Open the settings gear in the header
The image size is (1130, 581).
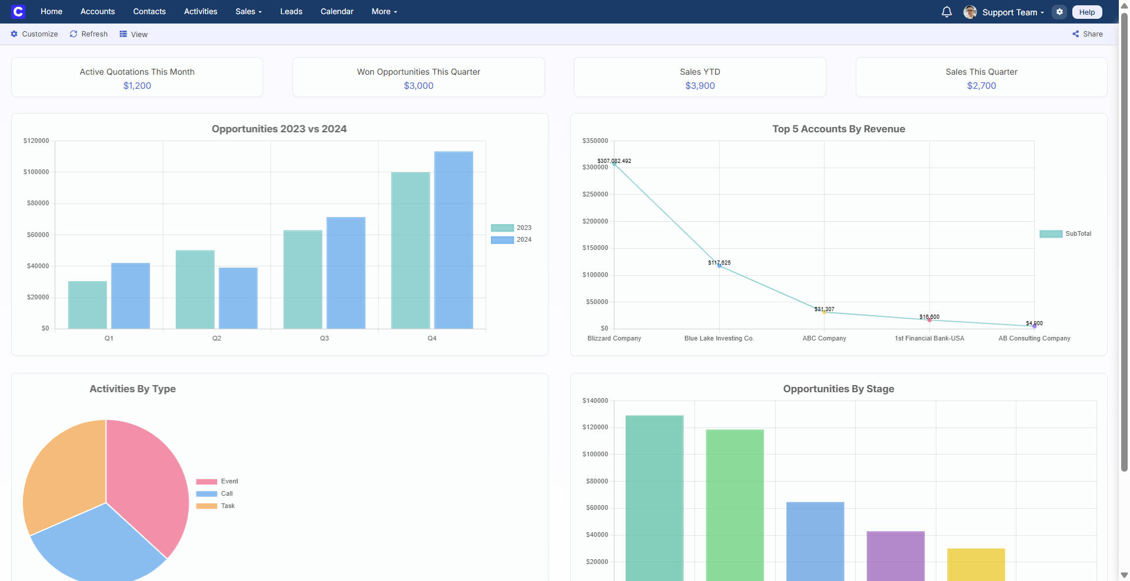tap(1059, 12)
